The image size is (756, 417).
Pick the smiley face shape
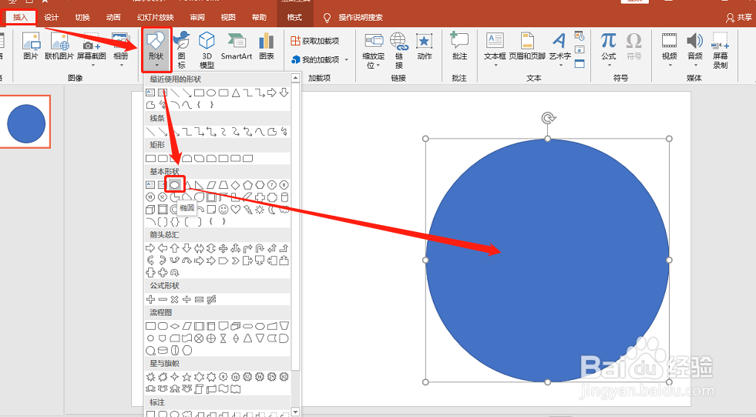click(223, 209)
